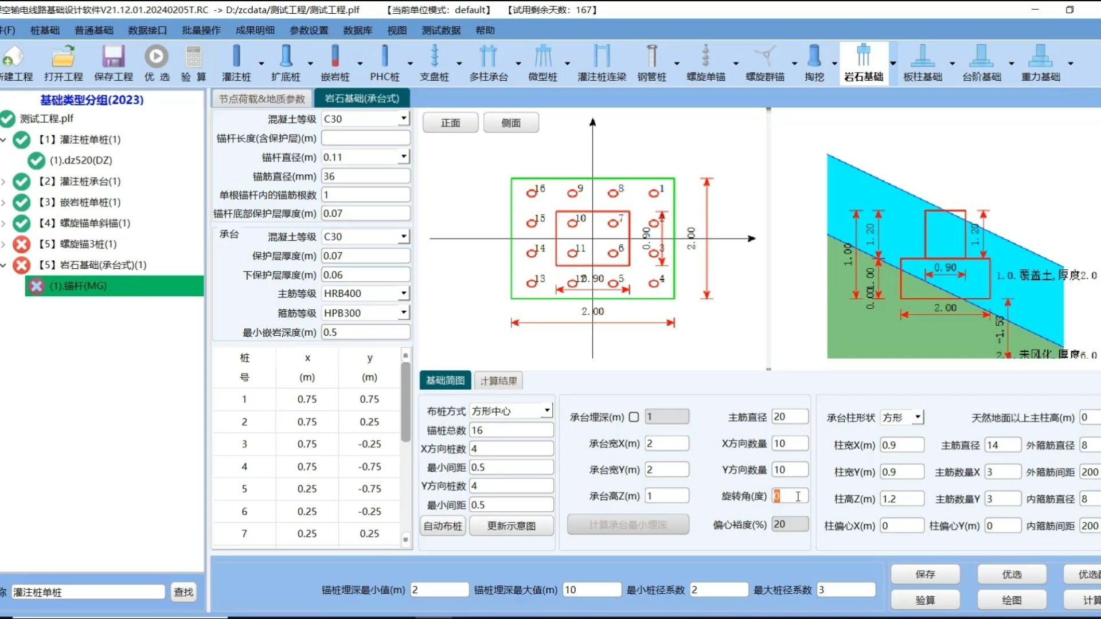Screen dimensions: 1101x619
Task: Select the 灌注桩 (bored pile) tool
Action: [236, 63]
